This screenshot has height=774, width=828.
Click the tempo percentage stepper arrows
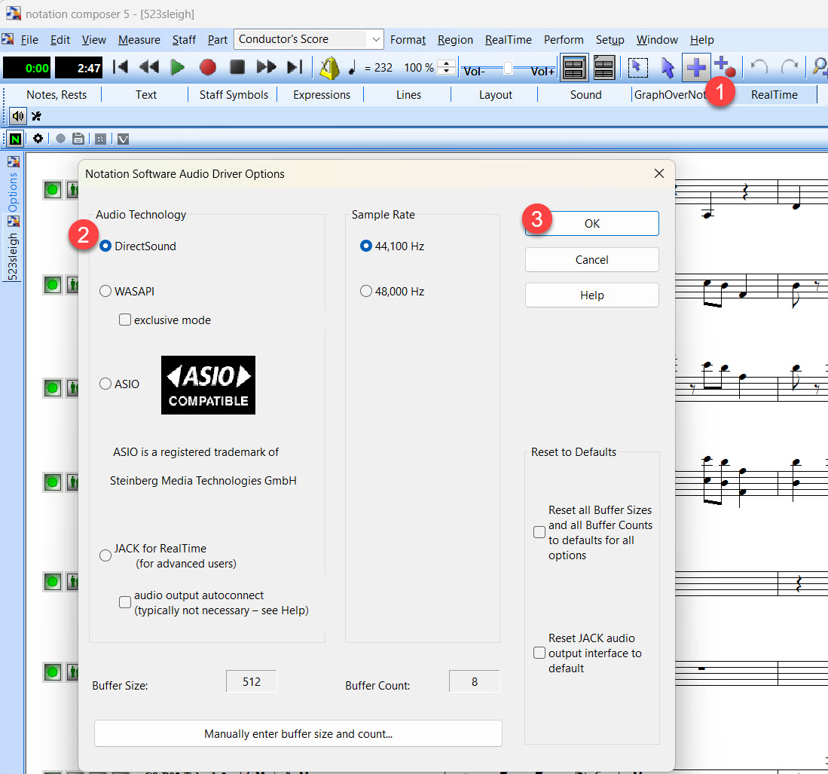click(447, 68)
